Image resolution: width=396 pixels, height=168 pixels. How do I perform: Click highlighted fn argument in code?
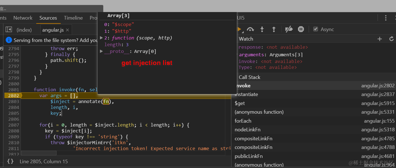pyautogui.click(x=106, y=101)
